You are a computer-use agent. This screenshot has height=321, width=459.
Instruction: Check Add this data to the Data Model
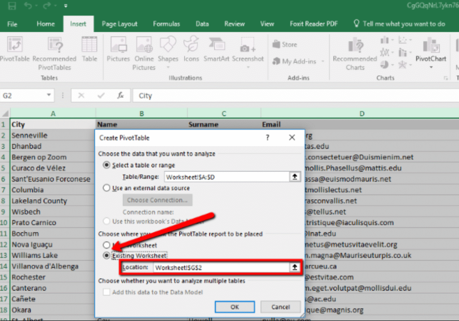(107, 292)
